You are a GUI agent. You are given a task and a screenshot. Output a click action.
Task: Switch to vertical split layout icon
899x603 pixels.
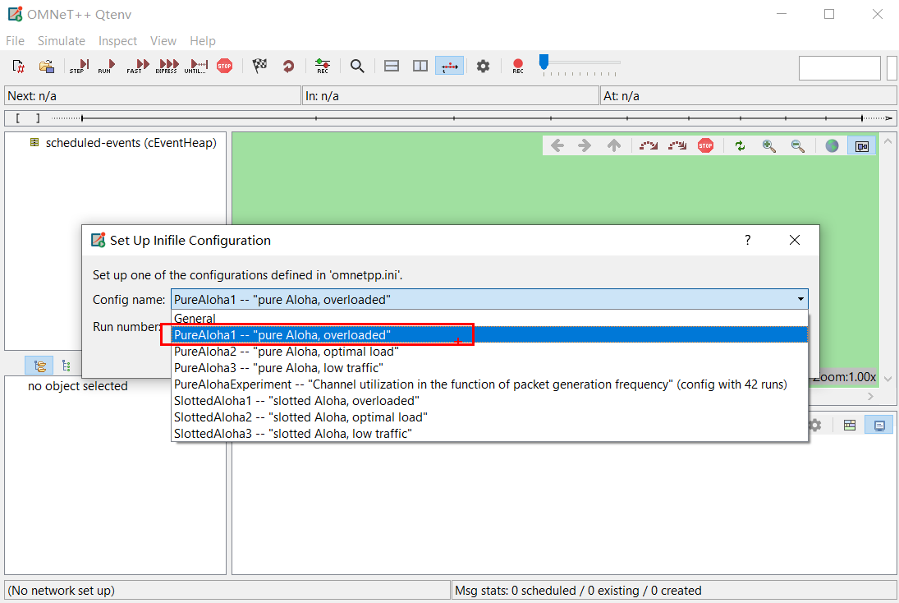420,66
